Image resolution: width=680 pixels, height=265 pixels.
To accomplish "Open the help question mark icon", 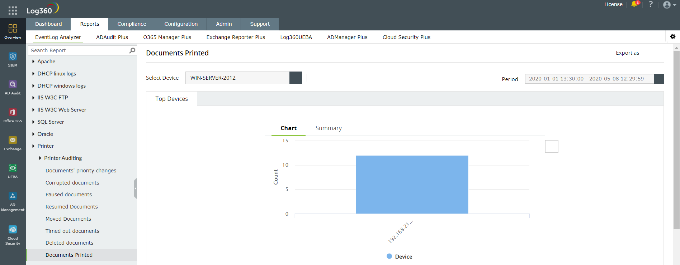I will [651, 4].
